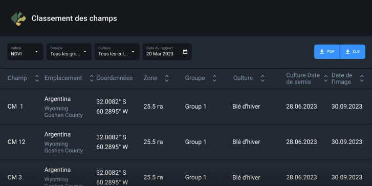Sort by Zone column arrows
The width and height of the screenshot is (372, 186).
point(167,78)
